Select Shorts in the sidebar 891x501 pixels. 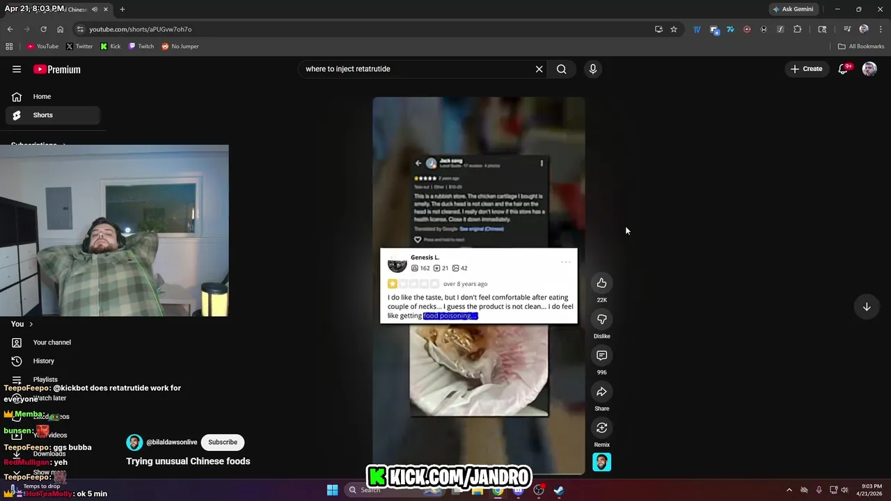tap(52, 115)
